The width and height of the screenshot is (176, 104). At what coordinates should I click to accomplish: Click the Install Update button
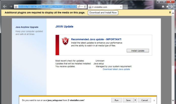(138, 51)
